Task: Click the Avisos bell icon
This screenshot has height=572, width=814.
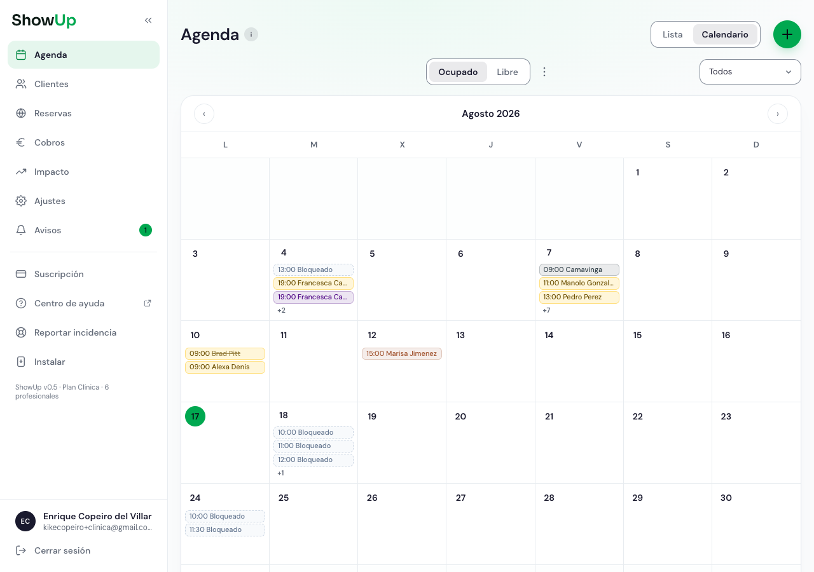Action: [21, 230]
